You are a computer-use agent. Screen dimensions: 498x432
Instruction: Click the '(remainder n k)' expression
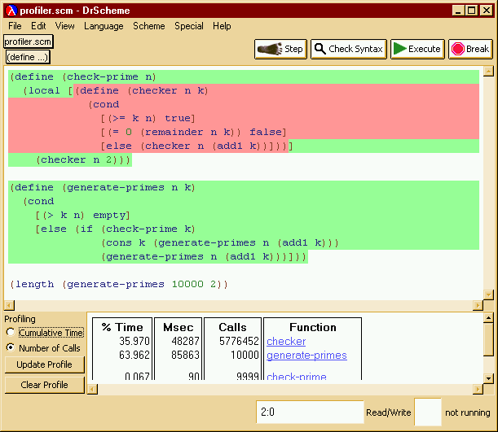(190, 132)
